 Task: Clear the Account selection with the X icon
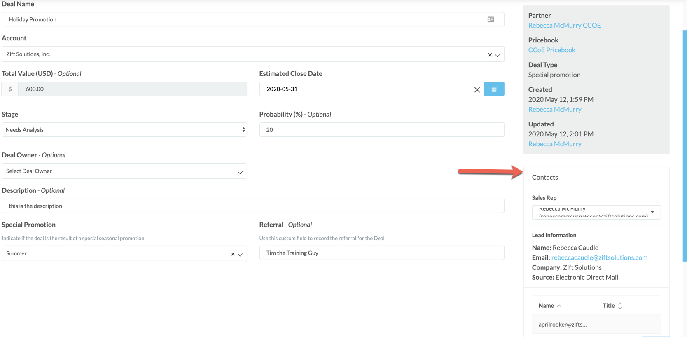click(x=490, y=55)
